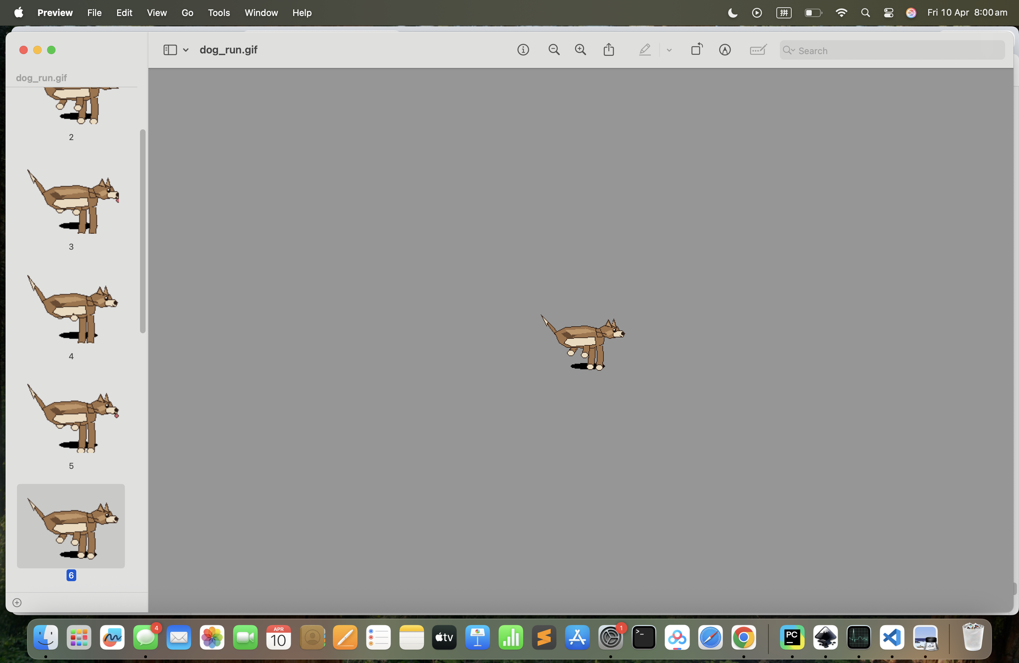The width and height of the screenshot is (1019, 663).
Task: Zoom in the image
Action: tap(581, 50)
